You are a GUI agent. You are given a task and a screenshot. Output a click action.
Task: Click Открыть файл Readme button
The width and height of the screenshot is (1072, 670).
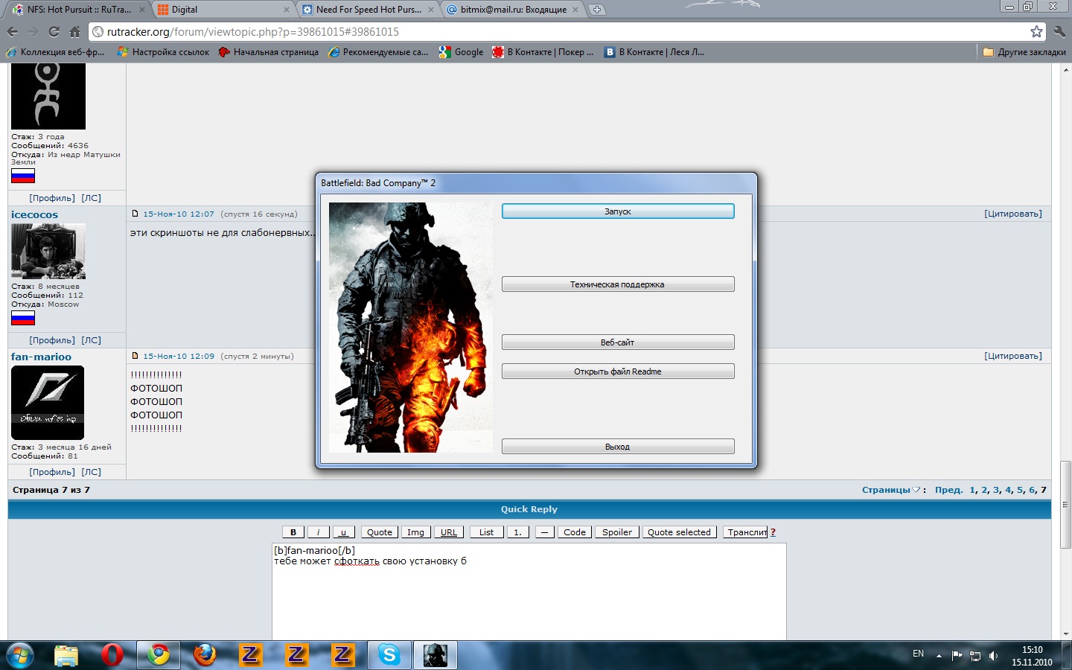(x=618, y=371)
